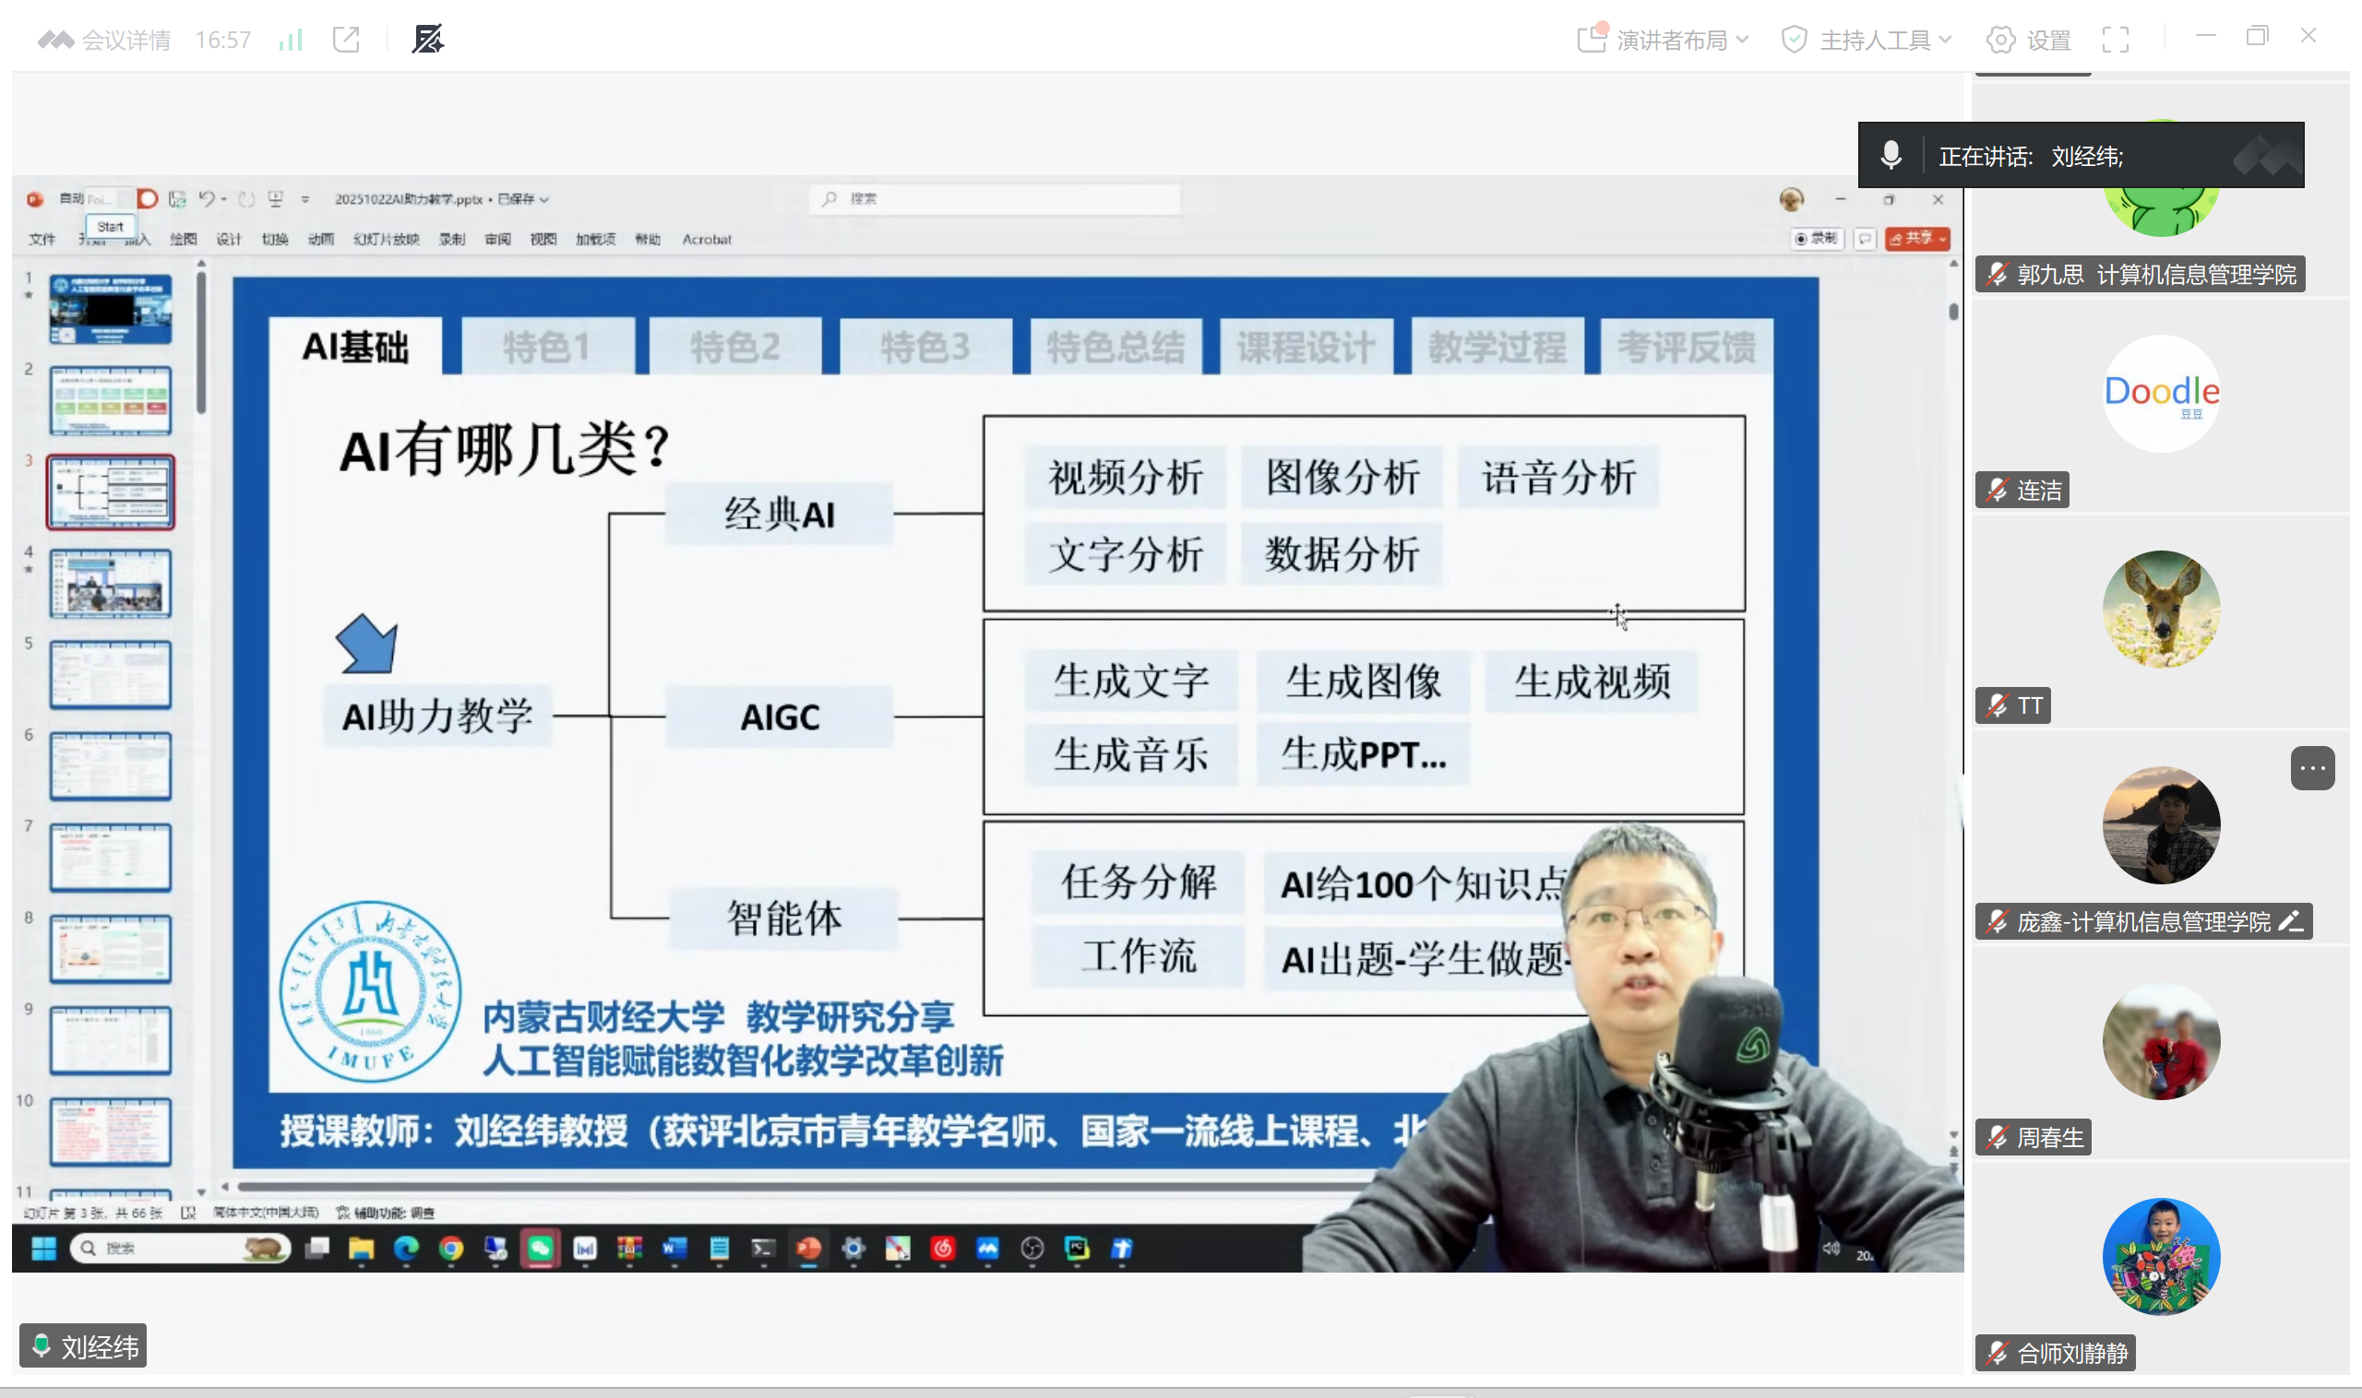2362x1398 pixels.
Task: Enter full screen mode icon
Action: (x=2115, y=40)
